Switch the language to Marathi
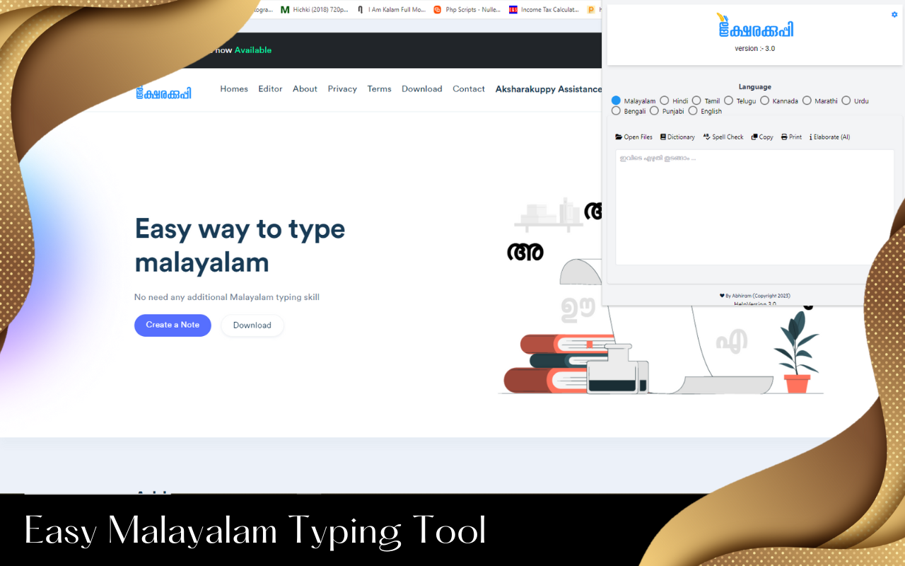The width and height of the screenshot is (905, 566). (807, 100)
